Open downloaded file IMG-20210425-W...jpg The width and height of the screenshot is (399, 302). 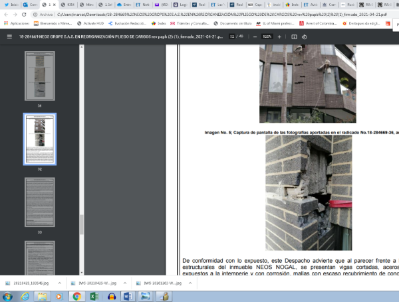94,283
